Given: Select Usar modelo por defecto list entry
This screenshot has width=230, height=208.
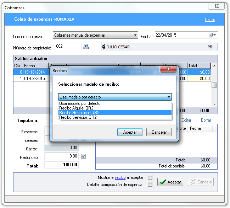Looking at the screenshot, I should coord(80,103).
